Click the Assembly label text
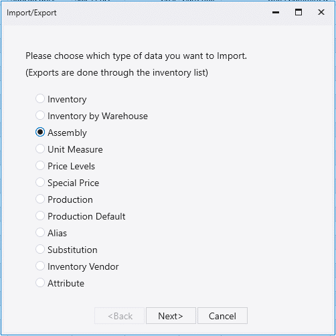This screenshot has height=336, width=336. (x=67, y=133)
